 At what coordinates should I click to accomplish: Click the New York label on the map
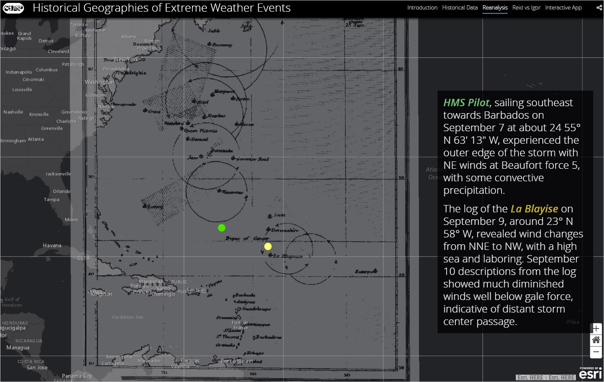point(126,60)
